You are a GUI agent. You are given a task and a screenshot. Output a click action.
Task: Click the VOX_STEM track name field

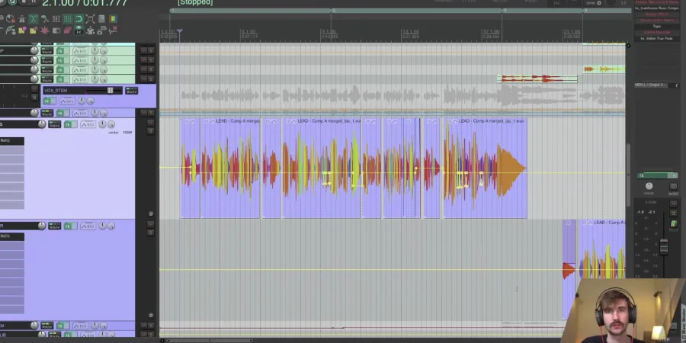click(56, 91)
